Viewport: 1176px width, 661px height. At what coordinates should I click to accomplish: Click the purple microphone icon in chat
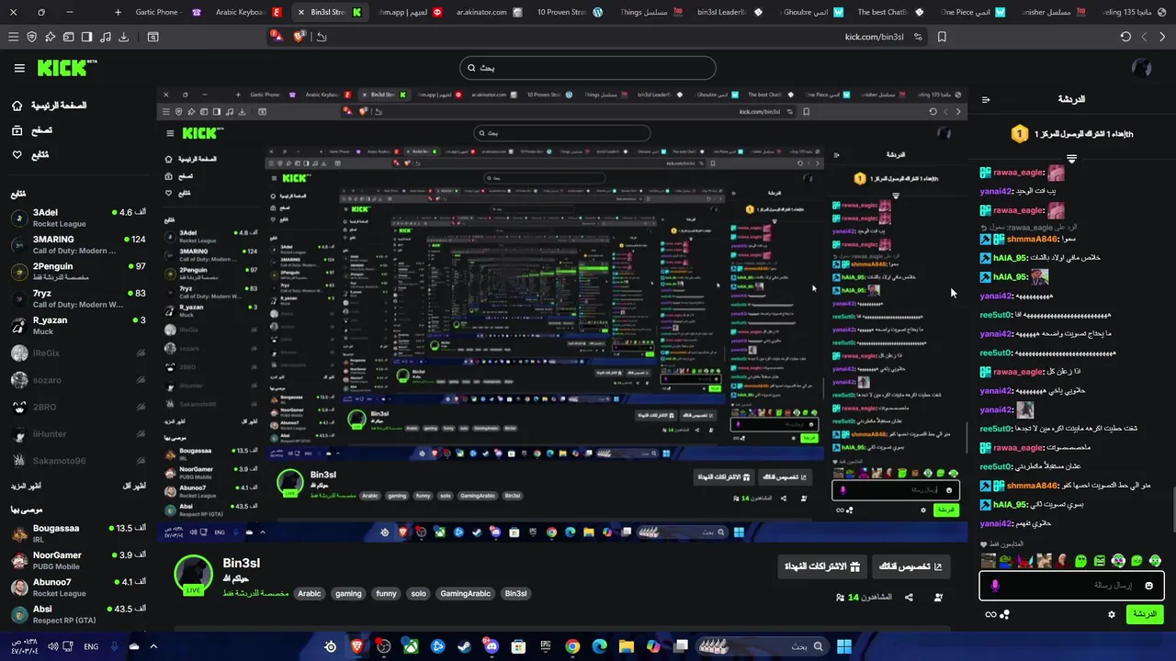click(x=994, y=585)
